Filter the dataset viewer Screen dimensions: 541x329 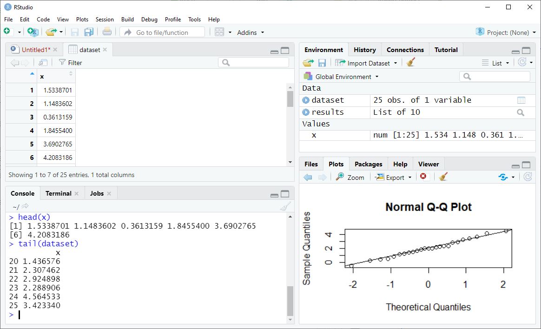(x=70, y=62)
